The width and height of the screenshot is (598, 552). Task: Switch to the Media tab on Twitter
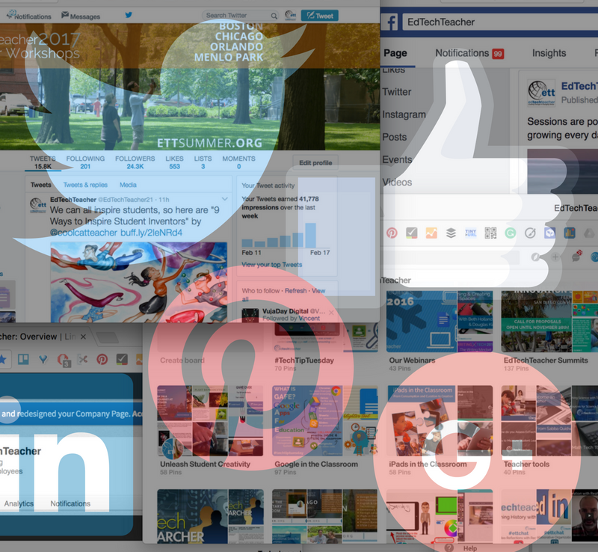128,185
